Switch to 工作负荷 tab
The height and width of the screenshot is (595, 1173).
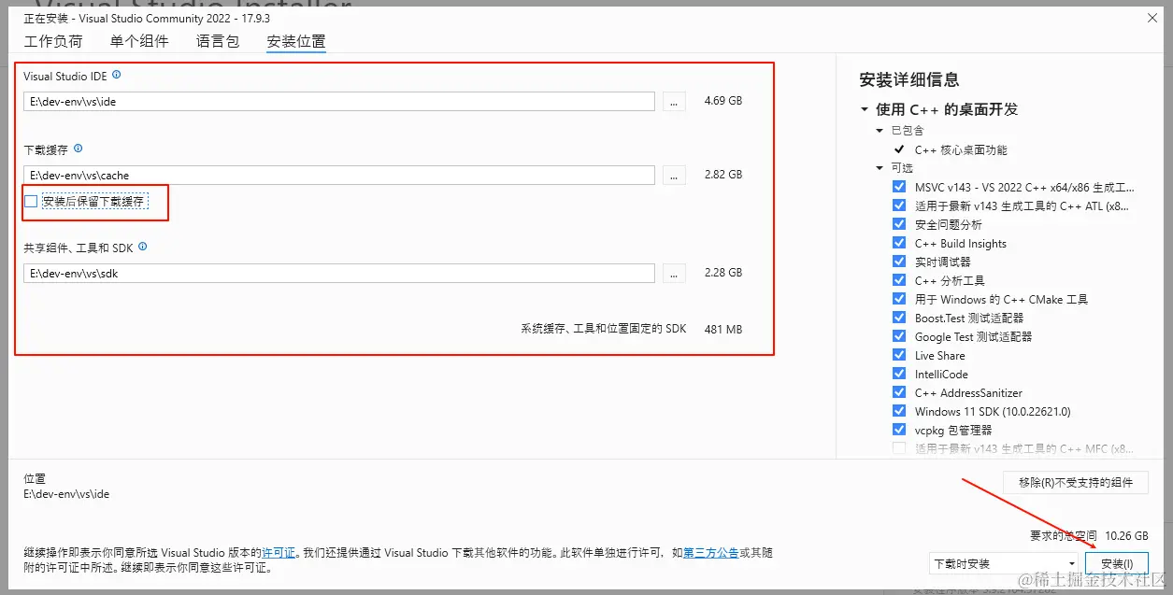click(53, 41)
